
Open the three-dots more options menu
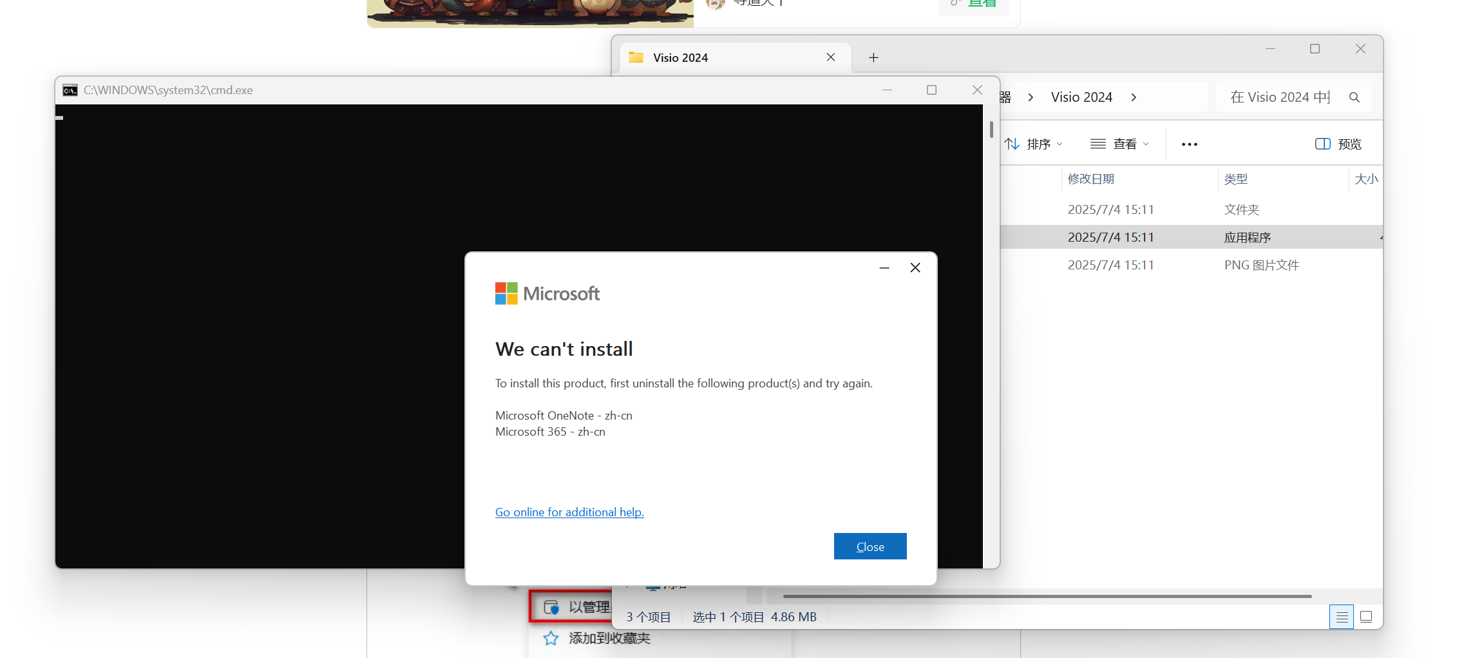(1190, 144)
